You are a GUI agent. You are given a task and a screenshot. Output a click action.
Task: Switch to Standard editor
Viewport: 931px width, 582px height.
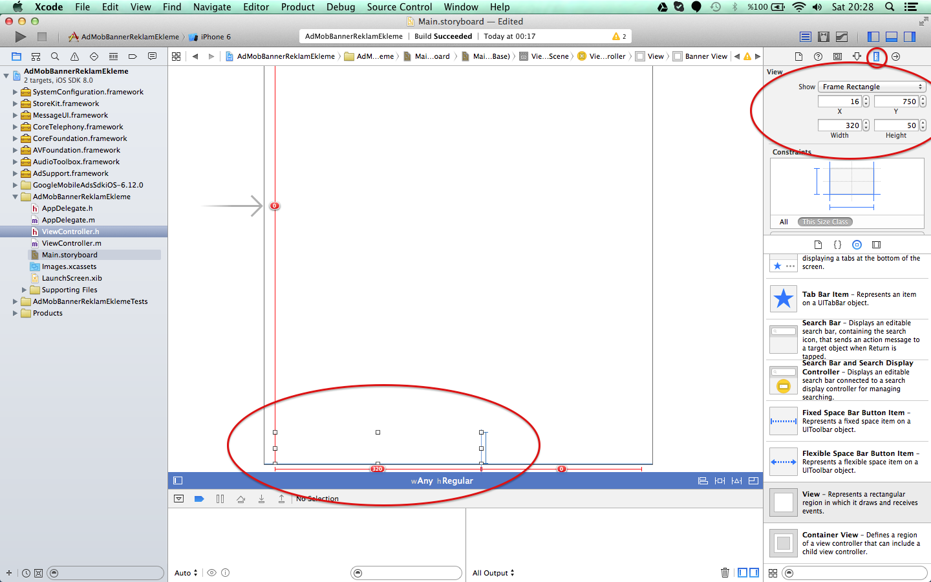[806, 37]
